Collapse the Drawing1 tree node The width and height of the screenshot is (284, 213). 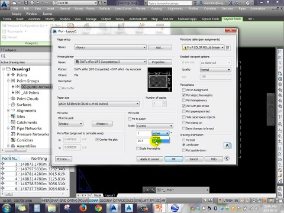click(4, 69)
